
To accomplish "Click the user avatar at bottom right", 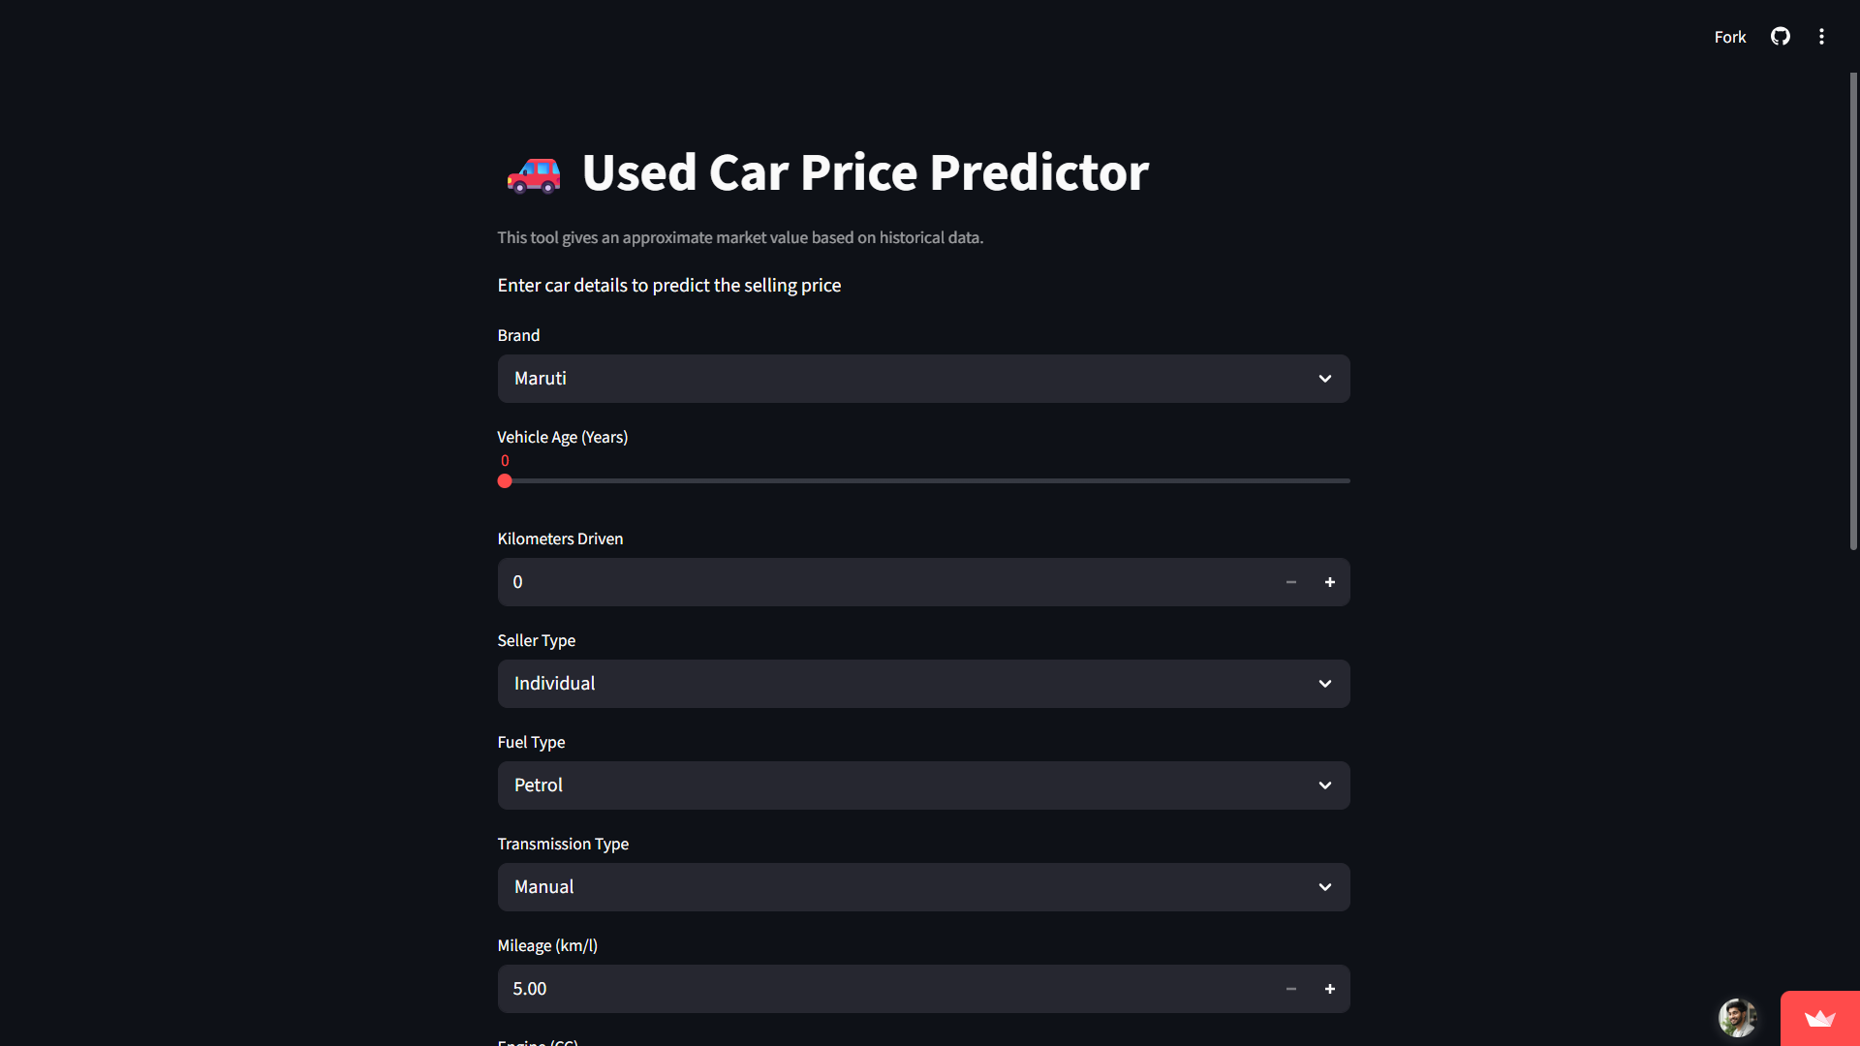I will tap(1738, 1018).
